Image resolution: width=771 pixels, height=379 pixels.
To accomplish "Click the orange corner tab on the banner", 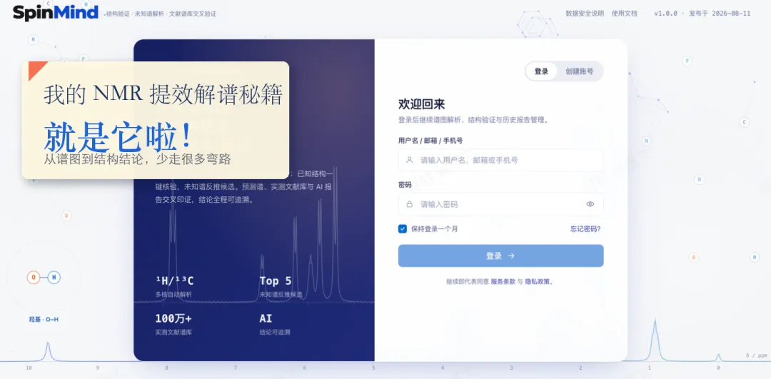I will click(36, 69).
